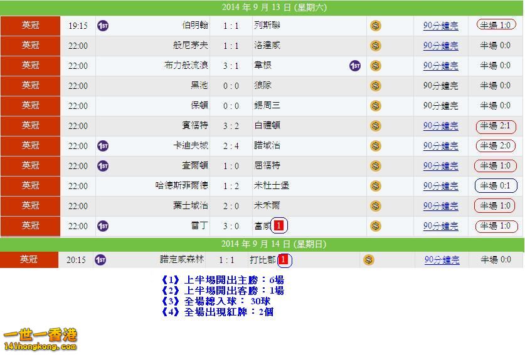Viewport: 525px width, 355px height.
Task: Click the red card icon next to 打比郡
Action: click(284, 259)
